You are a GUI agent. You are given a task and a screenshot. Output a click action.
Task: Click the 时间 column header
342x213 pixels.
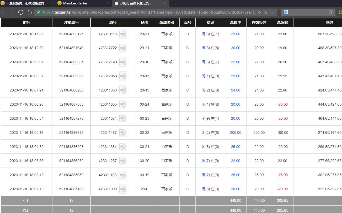(x=26, y=22)
